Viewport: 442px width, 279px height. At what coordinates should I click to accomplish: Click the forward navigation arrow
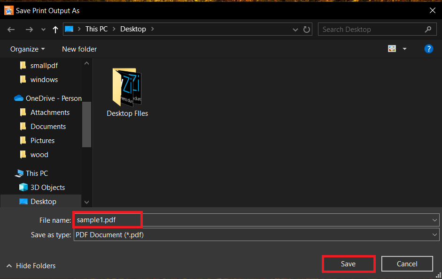[29, 29]
